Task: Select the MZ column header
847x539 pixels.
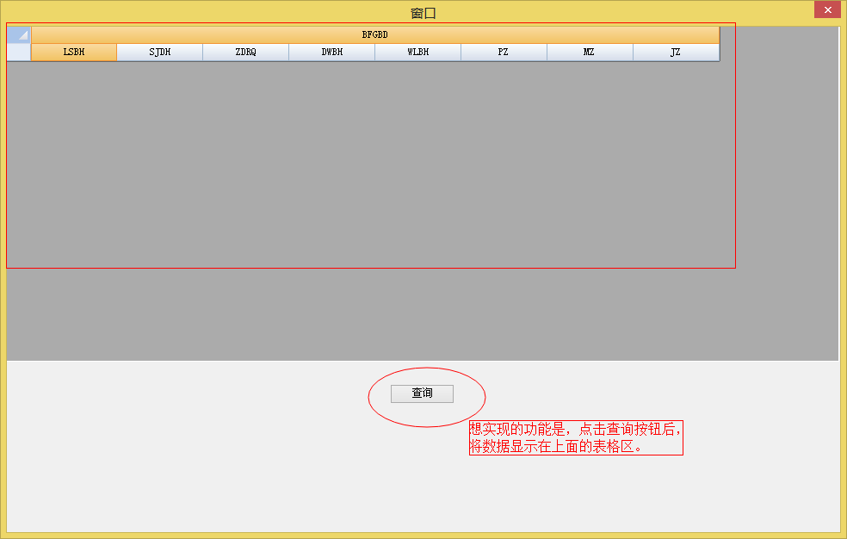Action: coord(590,53)
